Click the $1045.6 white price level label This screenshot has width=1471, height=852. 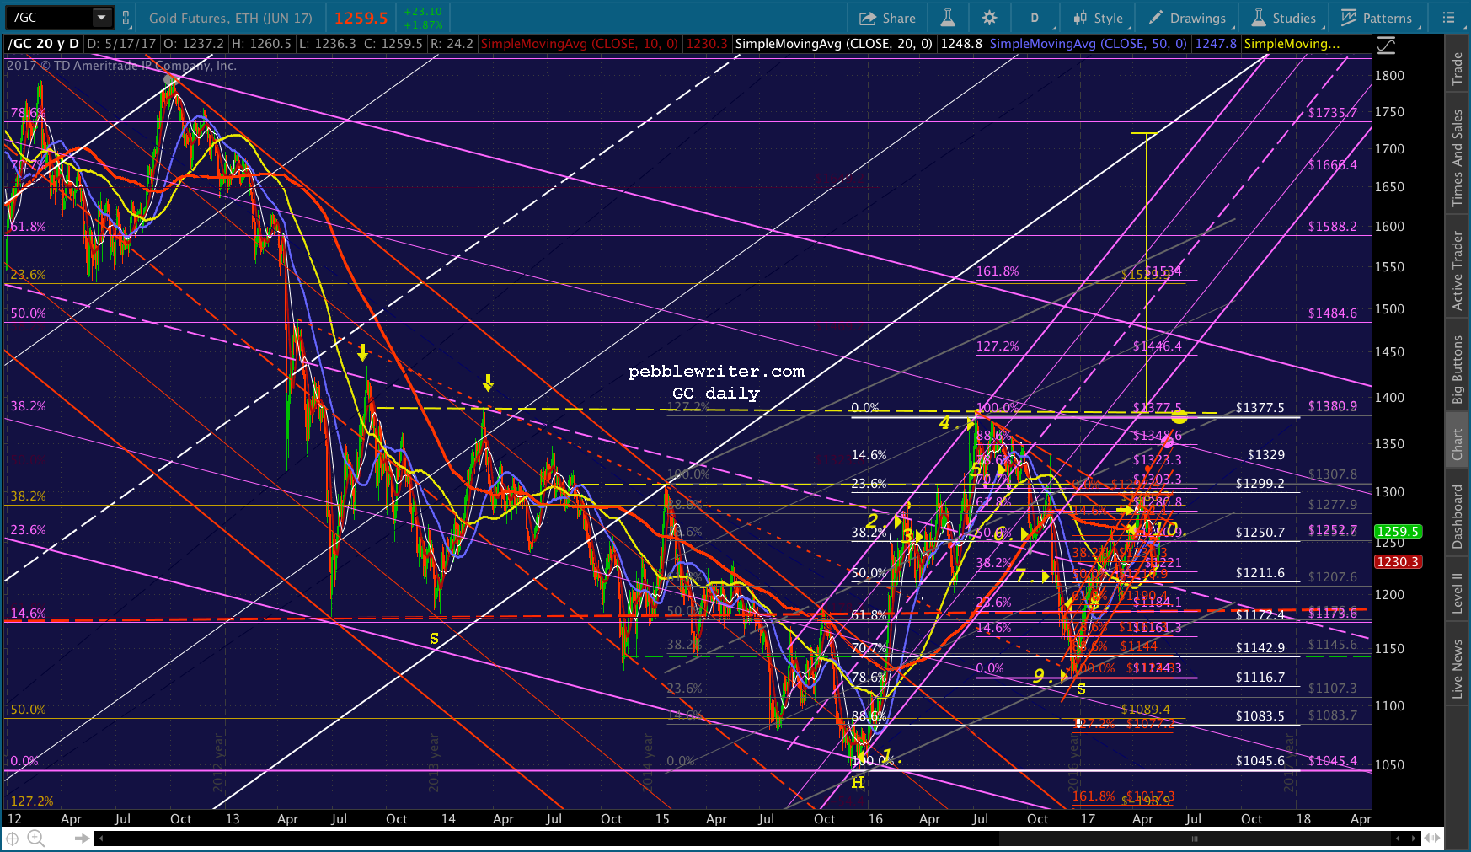point(1260,761)
